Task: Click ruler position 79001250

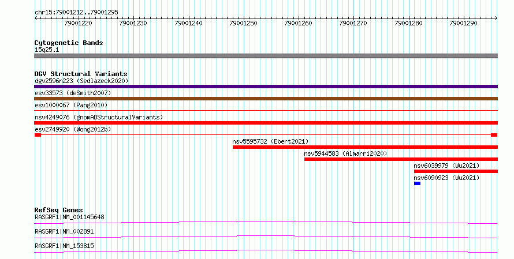Action: point(243,23)
